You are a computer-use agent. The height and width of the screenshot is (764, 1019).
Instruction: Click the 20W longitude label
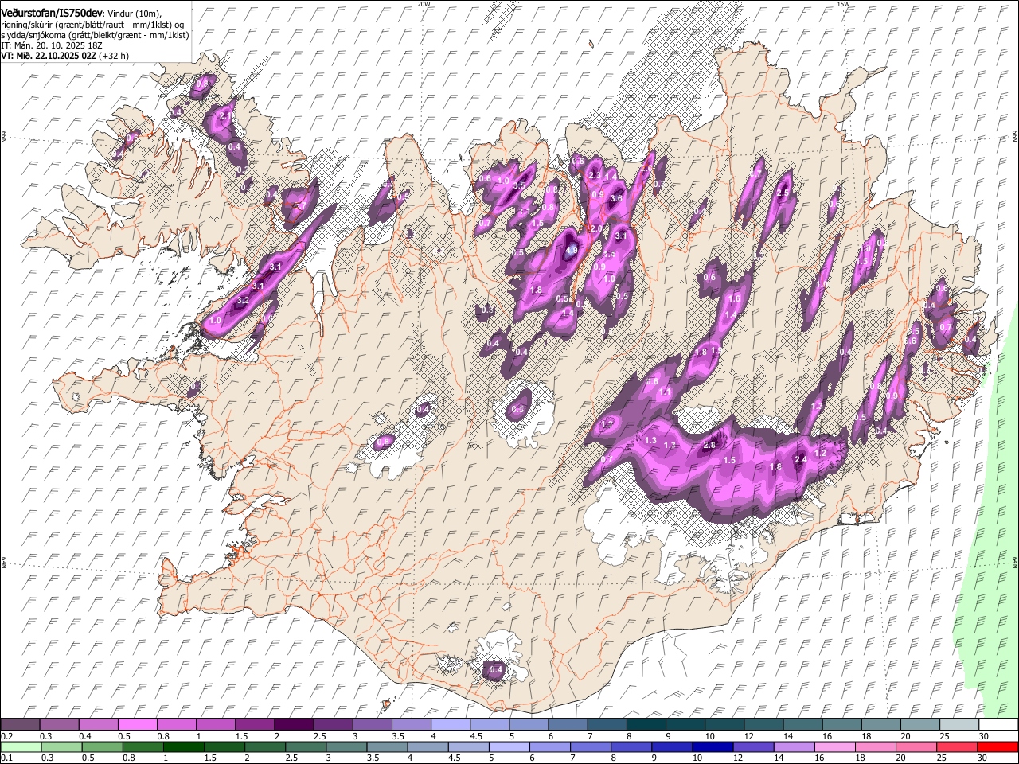pos(424,4)
